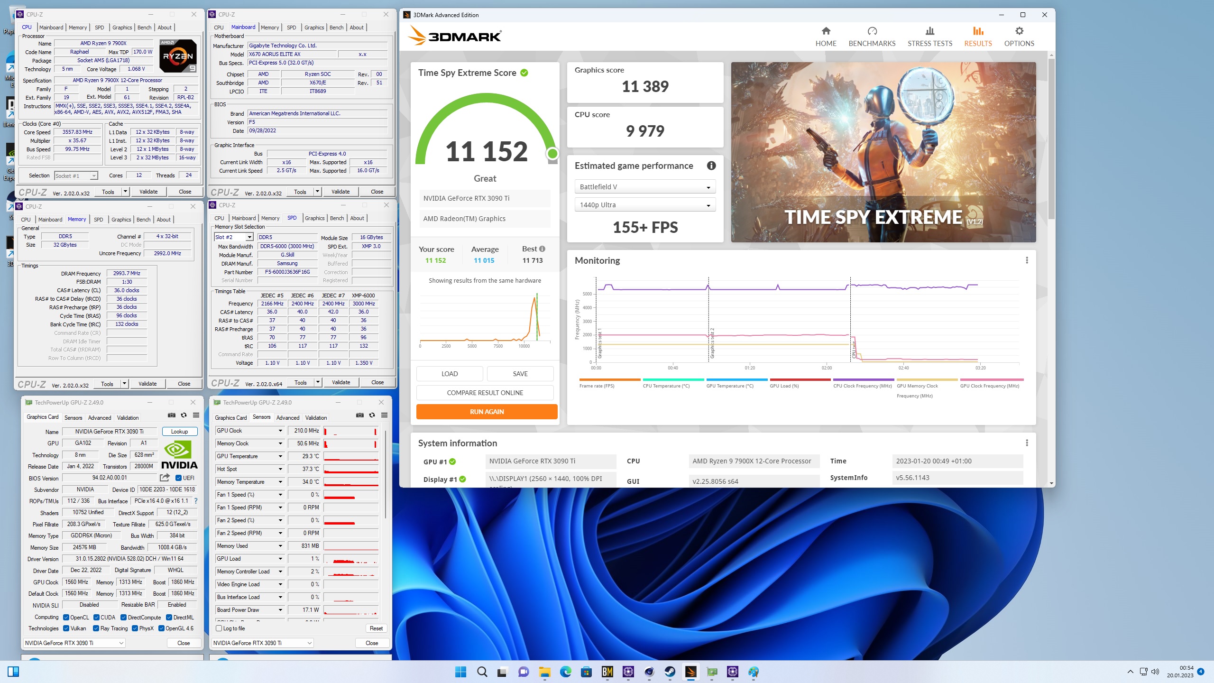Viewport: 1214px width, 683px height.
Task: Click GPU-Z BIOS export share icon
Action: (x=165, y=478)
